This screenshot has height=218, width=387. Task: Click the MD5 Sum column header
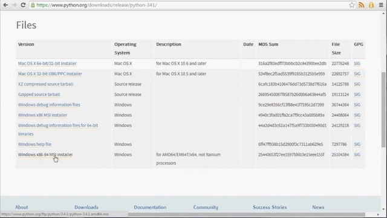268,44
